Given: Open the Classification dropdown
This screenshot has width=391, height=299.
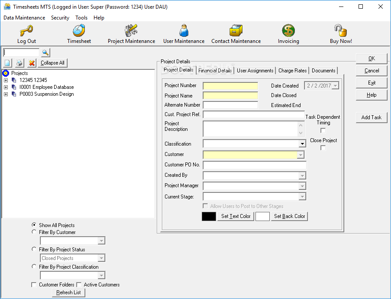Looking at the screenshot, I should (x=302, y=144).
